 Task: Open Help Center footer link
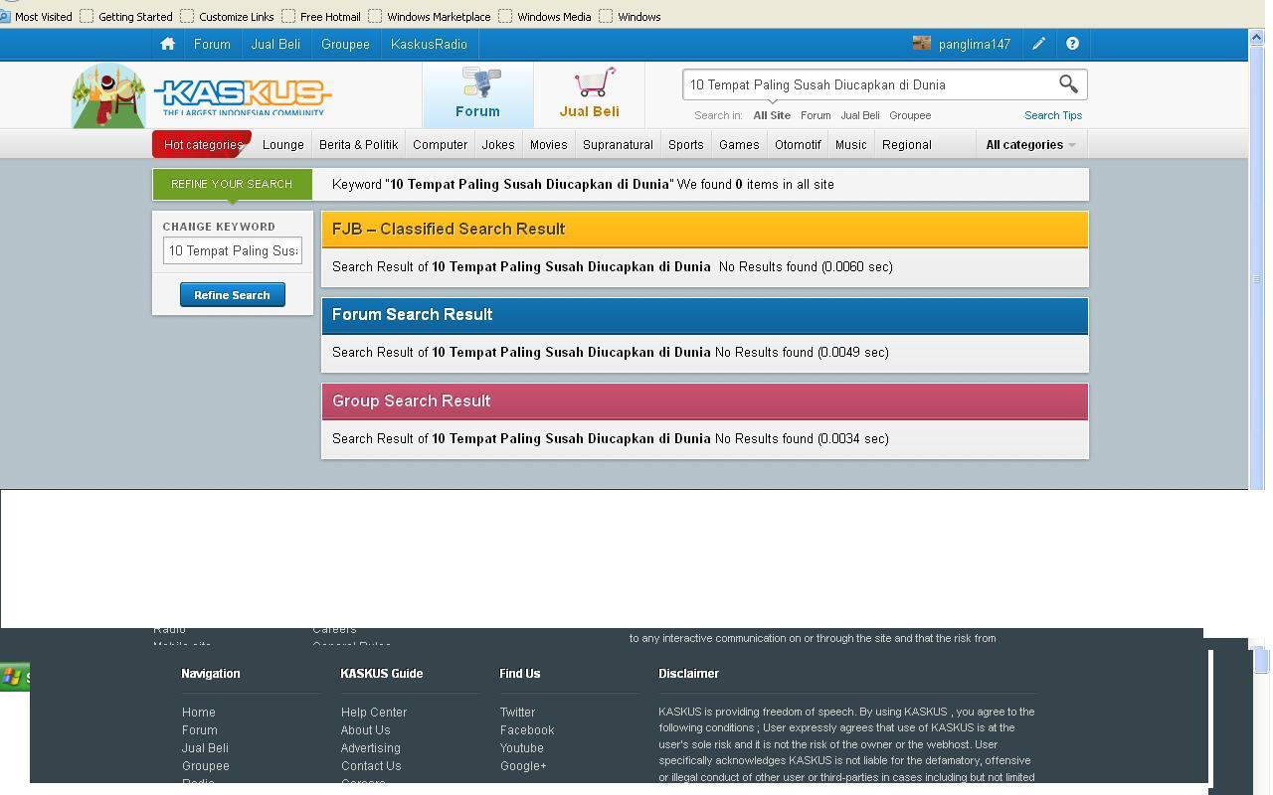tap(374, 713)
